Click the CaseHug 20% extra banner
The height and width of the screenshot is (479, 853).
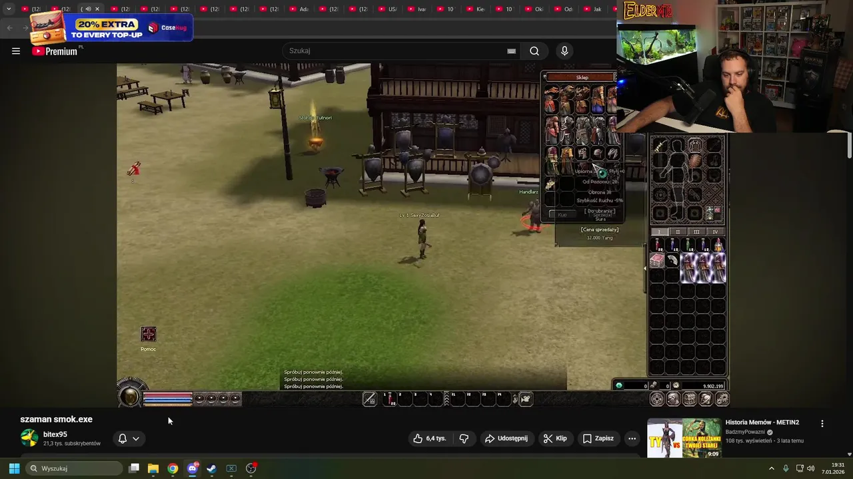[112, 28]
